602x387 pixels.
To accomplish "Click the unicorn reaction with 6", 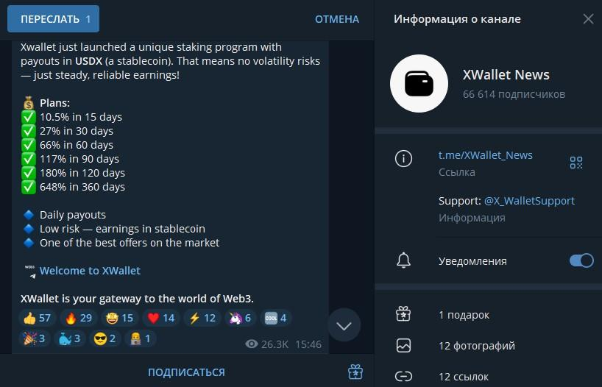I will click(x=240, y=318).
